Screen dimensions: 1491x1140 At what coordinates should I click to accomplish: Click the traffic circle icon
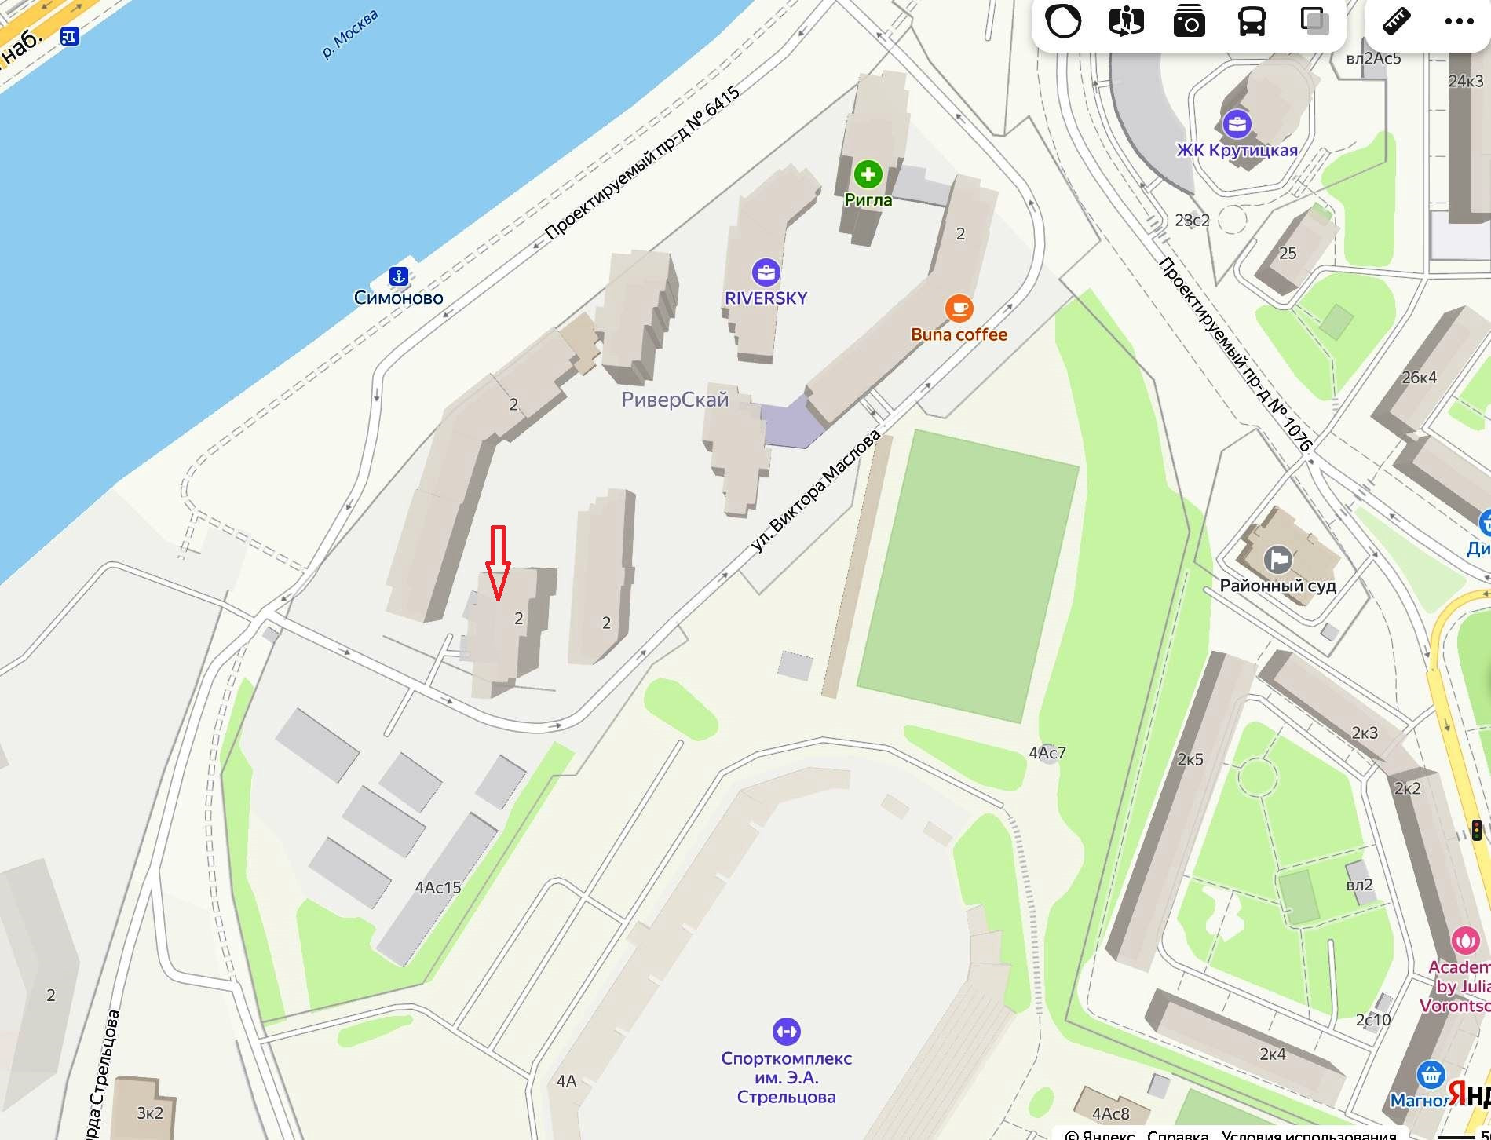(x=1064, y=21)
